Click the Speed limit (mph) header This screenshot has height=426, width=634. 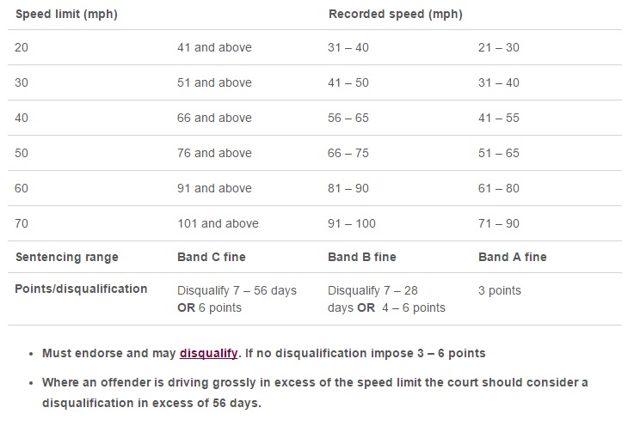(x=66, y=14)
